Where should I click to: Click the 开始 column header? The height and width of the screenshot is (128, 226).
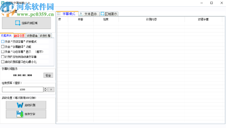point(81,19)
